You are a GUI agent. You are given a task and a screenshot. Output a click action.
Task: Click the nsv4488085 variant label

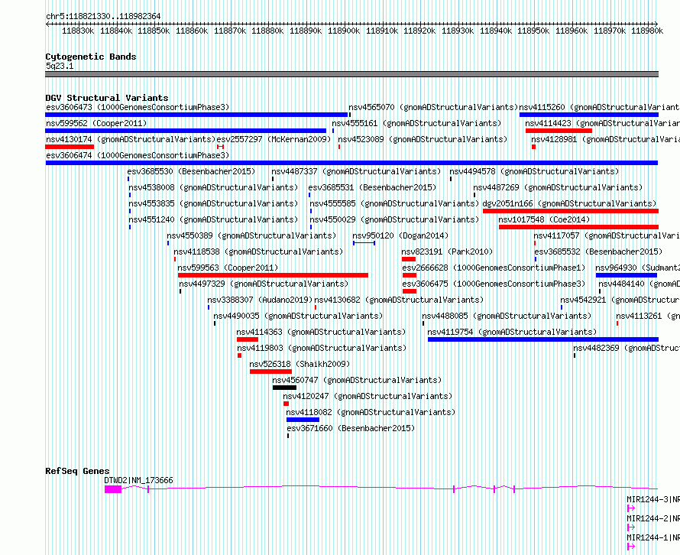[507, 316]
